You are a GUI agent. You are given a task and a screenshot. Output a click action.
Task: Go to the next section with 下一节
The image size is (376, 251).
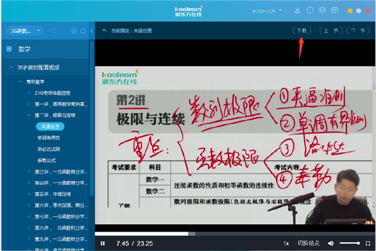coord(358,30)
